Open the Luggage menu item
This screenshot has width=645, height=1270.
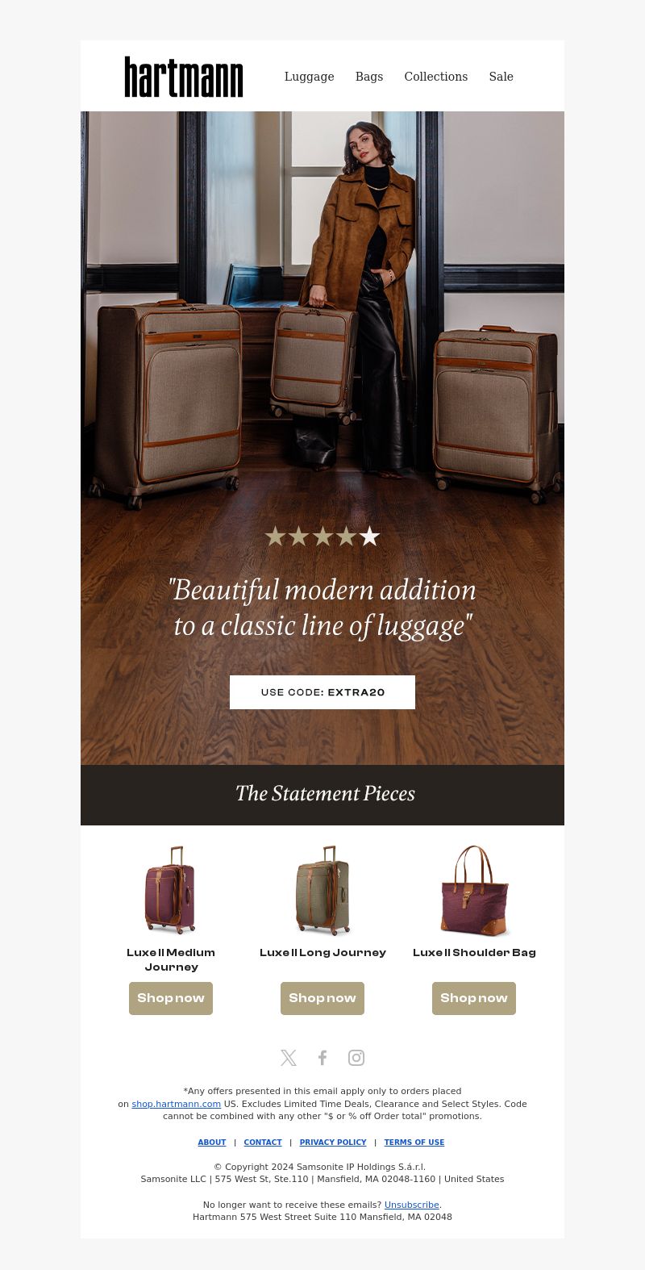[x=310, y=77]
